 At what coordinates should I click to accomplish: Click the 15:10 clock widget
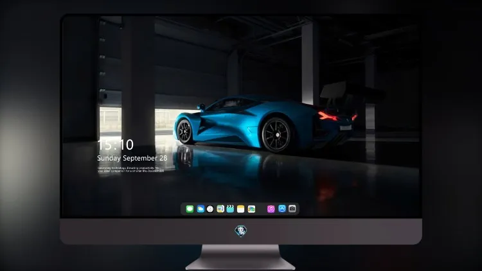[x=116, y=144]
